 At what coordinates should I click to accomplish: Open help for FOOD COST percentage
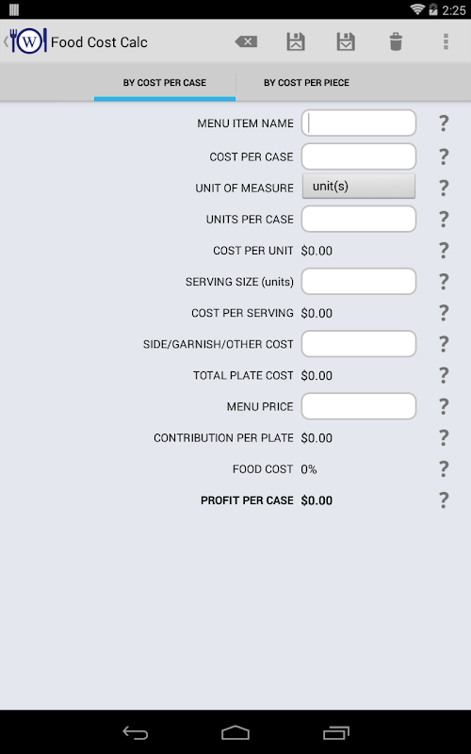pos(444,468)
